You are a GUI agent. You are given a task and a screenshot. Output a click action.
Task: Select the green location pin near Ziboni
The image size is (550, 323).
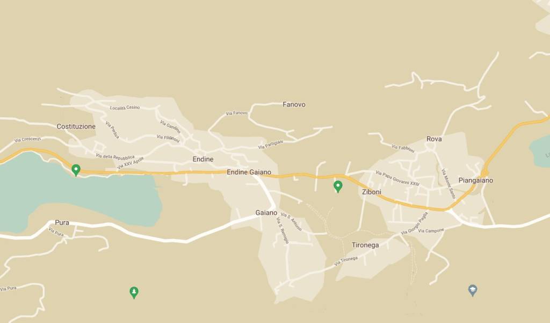338,186
